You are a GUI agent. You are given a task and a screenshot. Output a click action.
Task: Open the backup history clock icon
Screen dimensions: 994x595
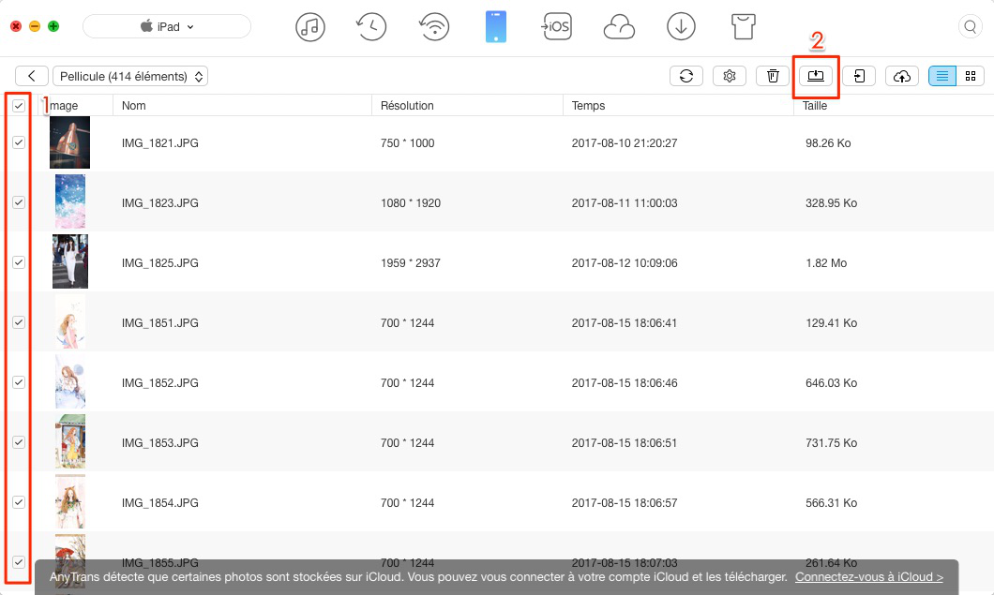coord(370,27)
